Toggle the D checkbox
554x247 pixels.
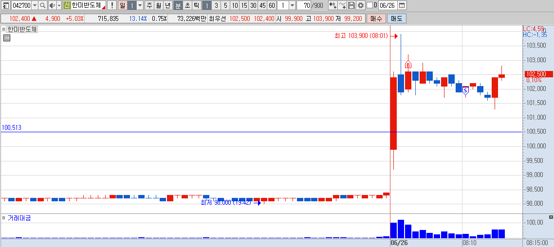[369, 5]
